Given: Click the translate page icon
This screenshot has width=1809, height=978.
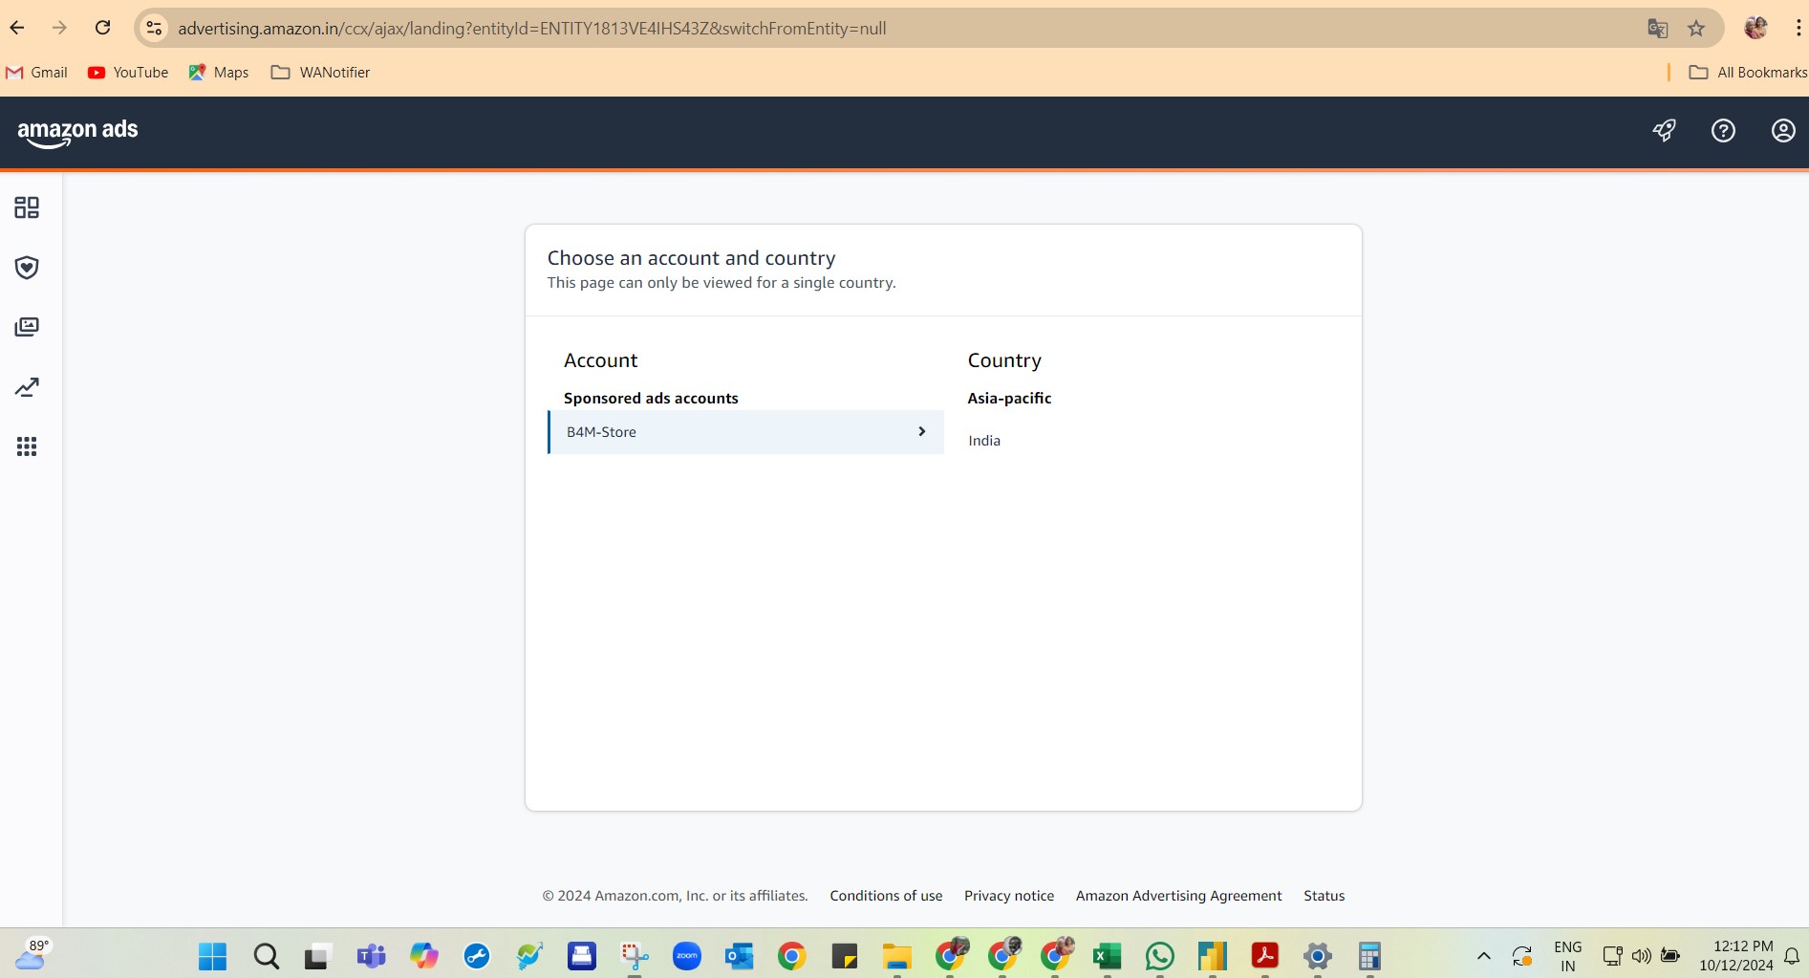Looking at the screenshot, I should tap(1658, 28).
